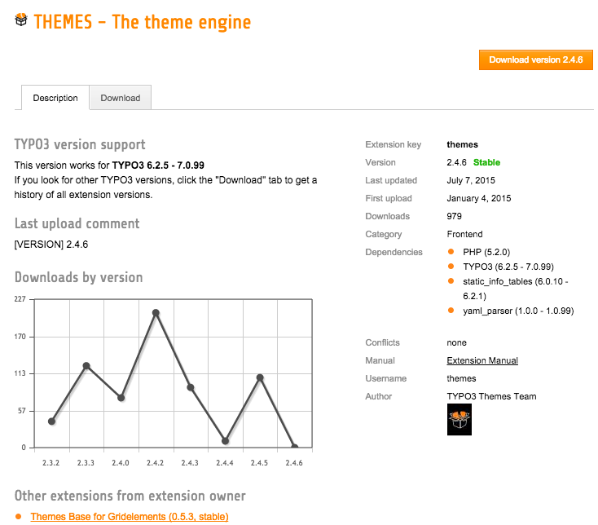Click the Other extensions from extension owner heading
The height and width of the screenshot is (525, 598).
click(x=130, y=496)
